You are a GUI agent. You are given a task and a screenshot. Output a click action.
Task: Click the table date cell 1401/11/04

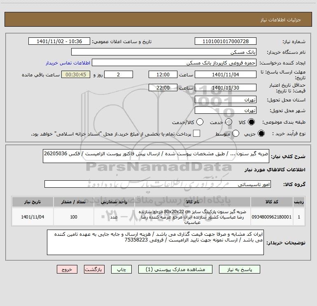33,217
